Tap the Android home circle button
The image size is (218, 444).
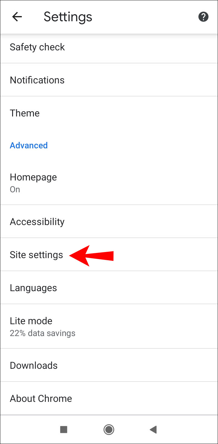pos(109,429)
